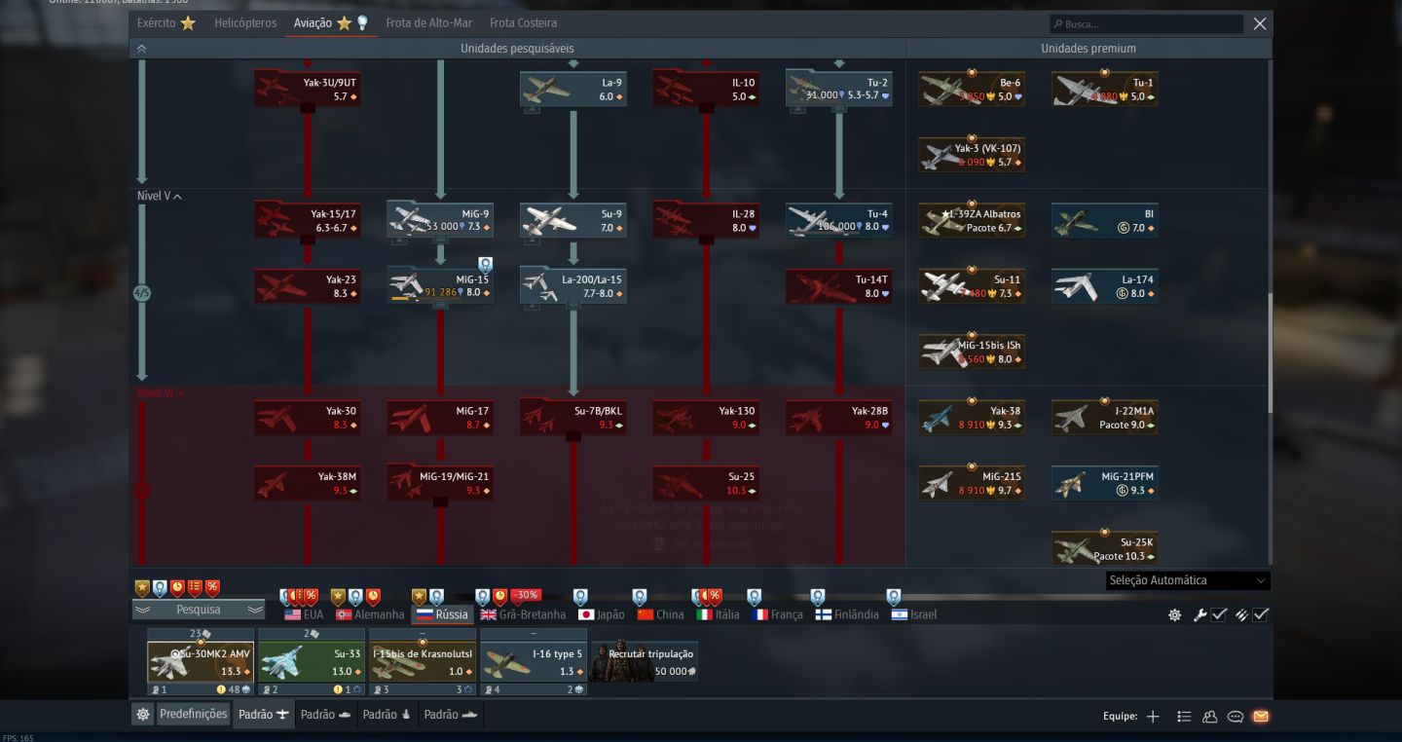
Task: Select the Tu-1 premium aircraft card
Action: (1105, 89)
